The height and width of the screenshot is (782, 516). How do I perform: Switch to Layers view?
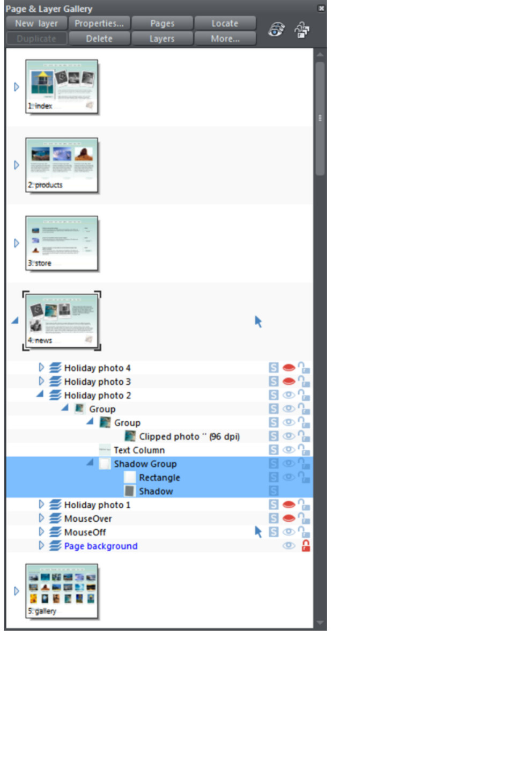click(162, 39)
